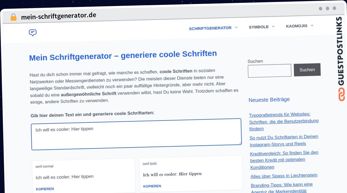The width and height of the screenshot is (347, 193).
Task: Open the SCHRIFTGENERATOR menu item
Action: pyautogui.click(x=210, y=28)
